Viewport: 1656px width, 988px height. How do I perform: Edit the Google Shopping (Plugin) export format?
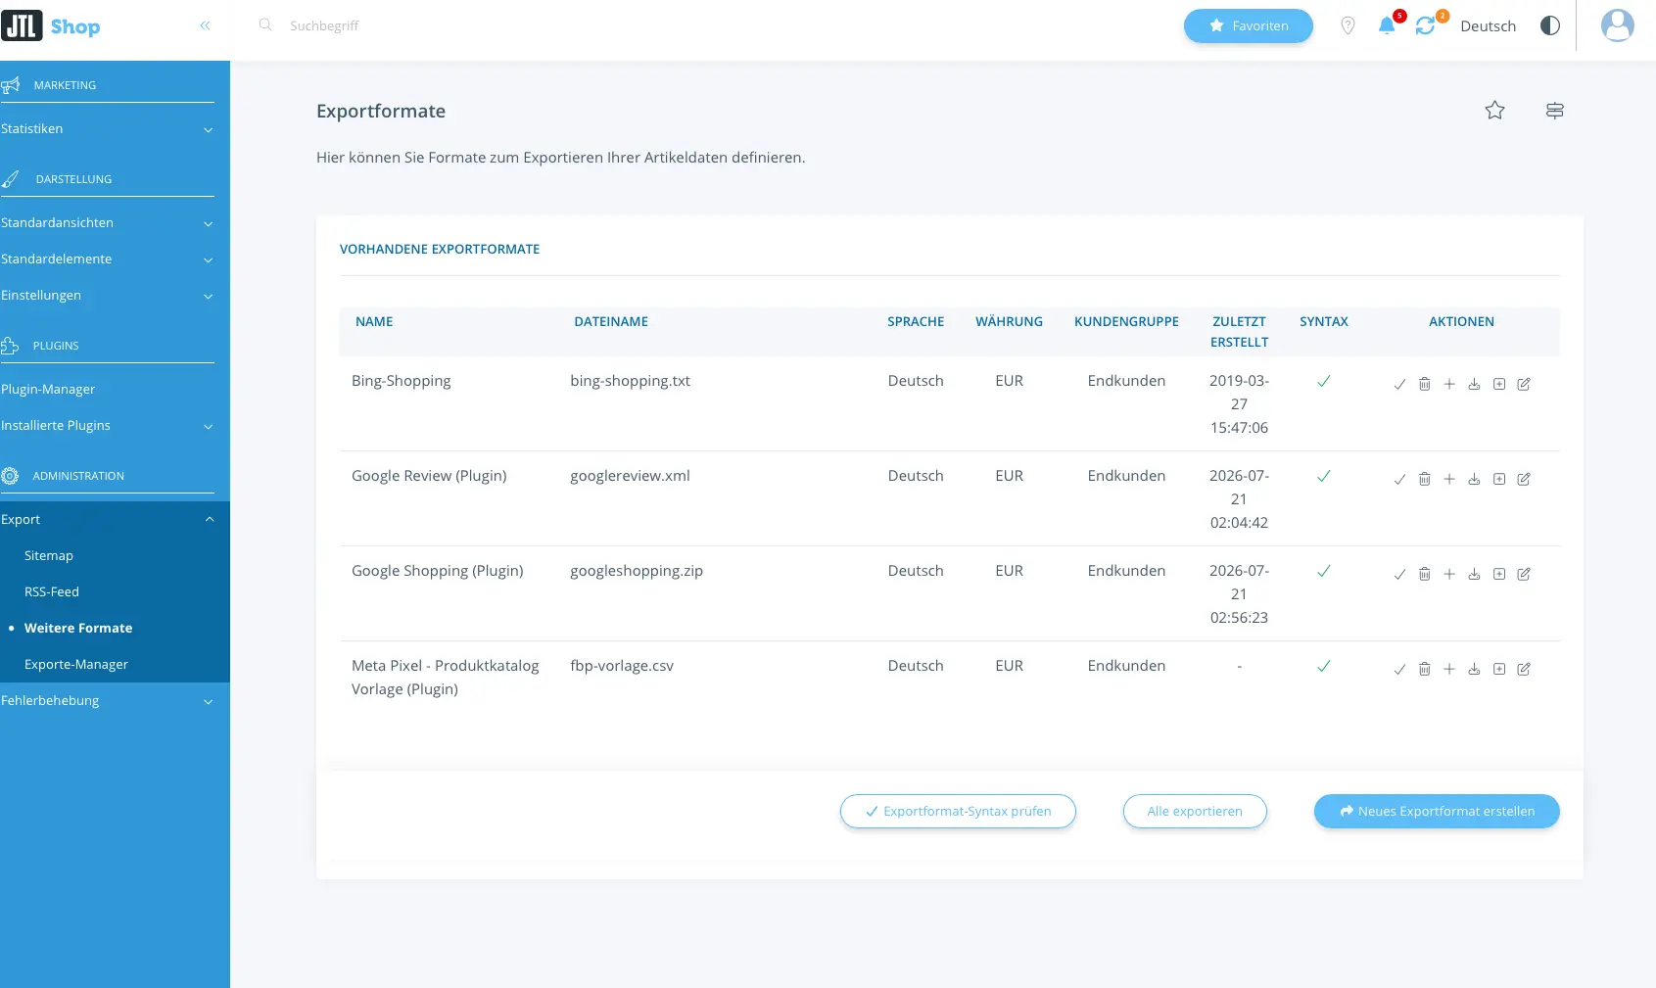(1524, 574)
